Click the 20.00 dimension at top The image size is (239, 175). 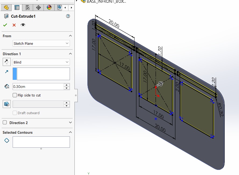click(114, 23)
